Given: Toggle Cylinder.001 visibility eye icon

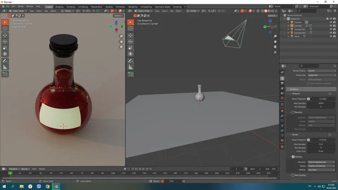Looking at the screenshot, I should pyautogui.click(x=331, y=29).
